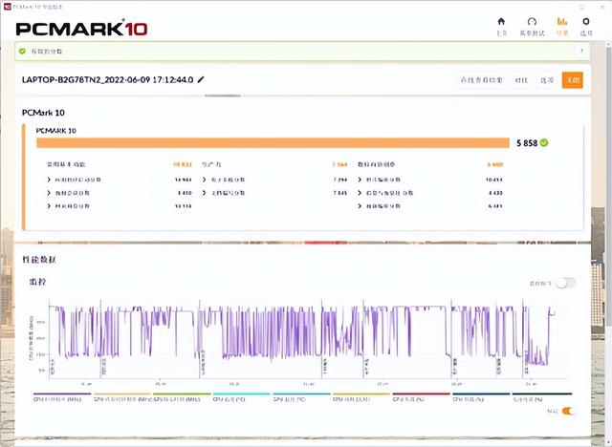Click the question mark help icon in green banner

tap(581, 51)
